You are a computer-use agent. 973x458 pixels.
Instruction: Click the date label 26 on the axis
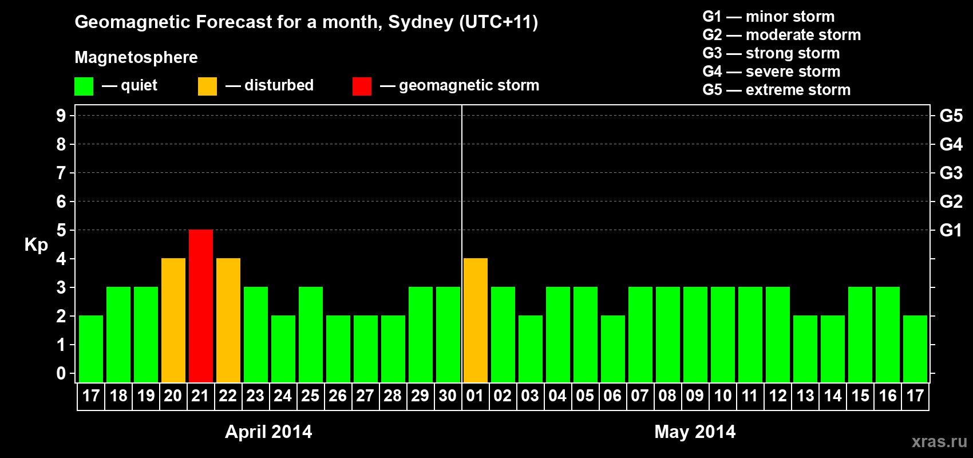click(338, 396)
